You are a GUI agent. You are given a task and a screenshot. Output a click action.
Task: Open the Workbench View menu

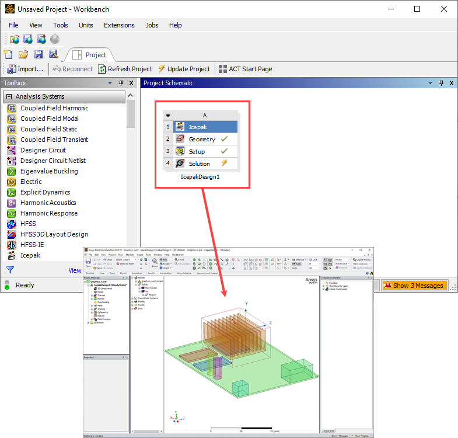pos(36,25)
